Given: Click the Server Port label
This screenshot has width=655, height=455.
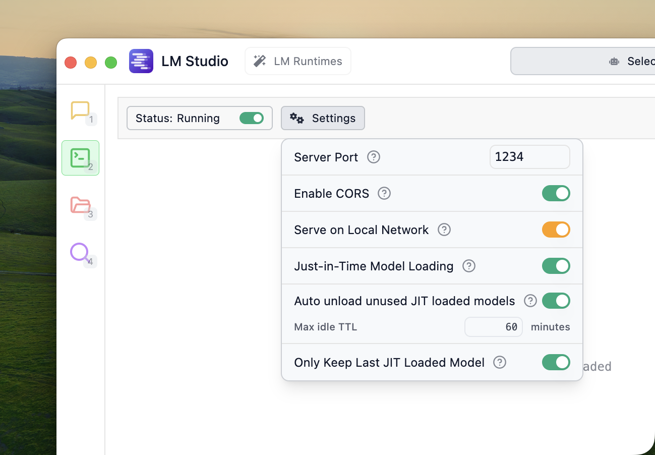Looking at the screenshot, I should click(x=326, y=157).
